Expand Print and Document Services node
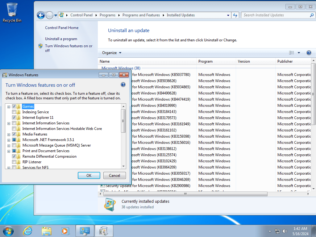This screenshot has height=237, width=316. point(9,151)
